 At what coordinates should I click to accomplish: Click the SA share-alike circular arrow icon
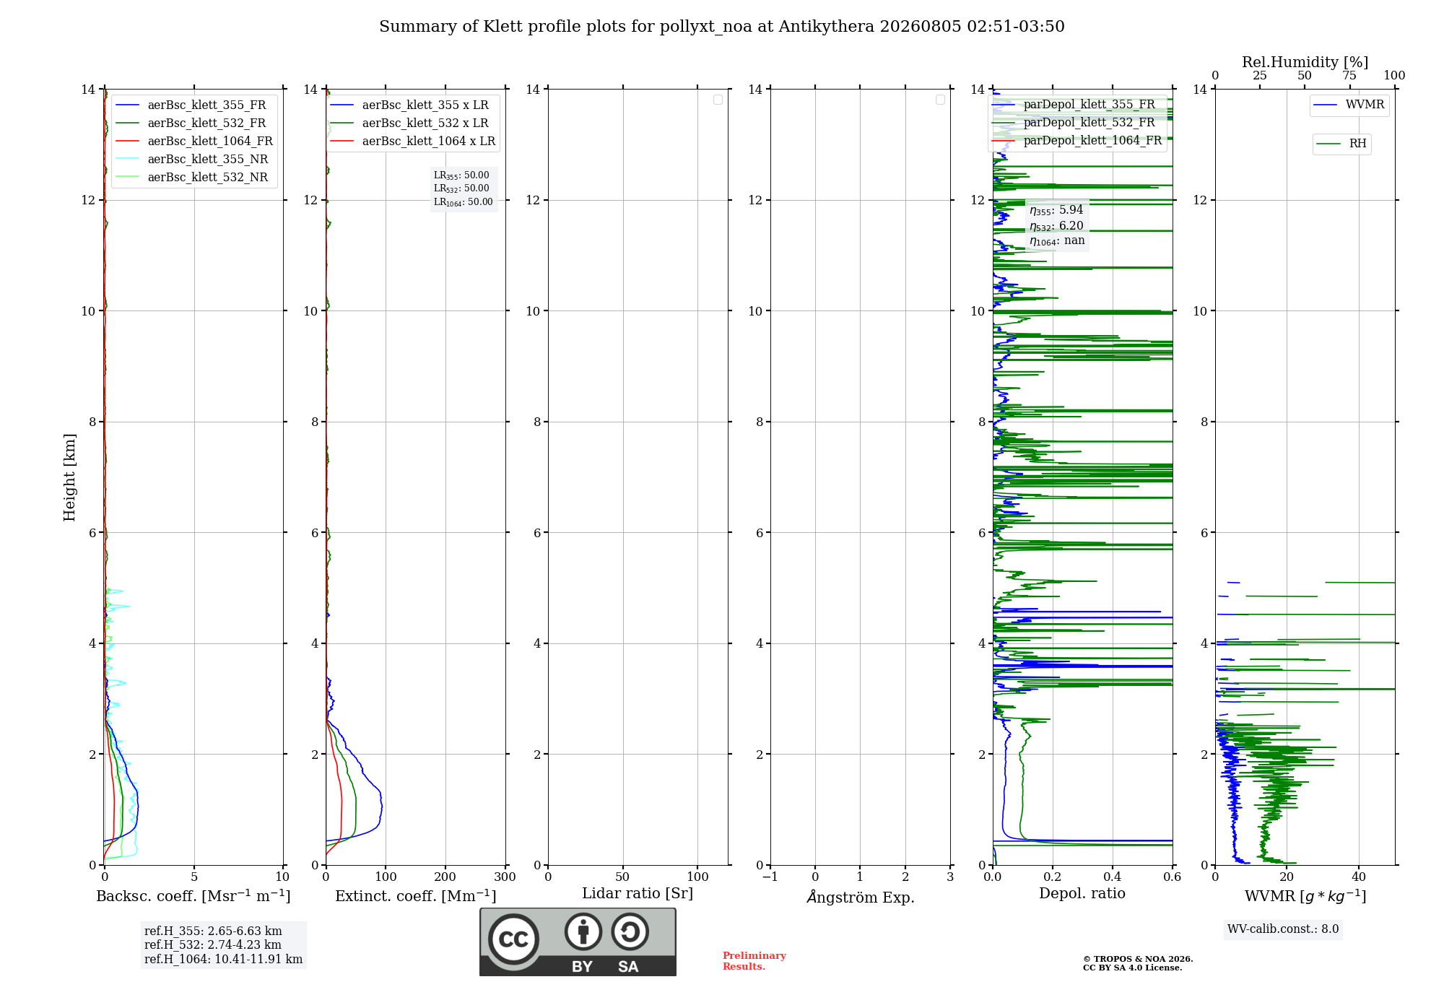pyautogui.click(x=630, y=931)
